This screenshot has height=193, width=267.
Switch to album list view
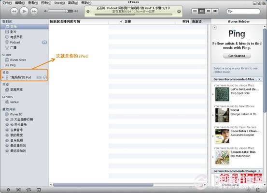click(202, 11)
